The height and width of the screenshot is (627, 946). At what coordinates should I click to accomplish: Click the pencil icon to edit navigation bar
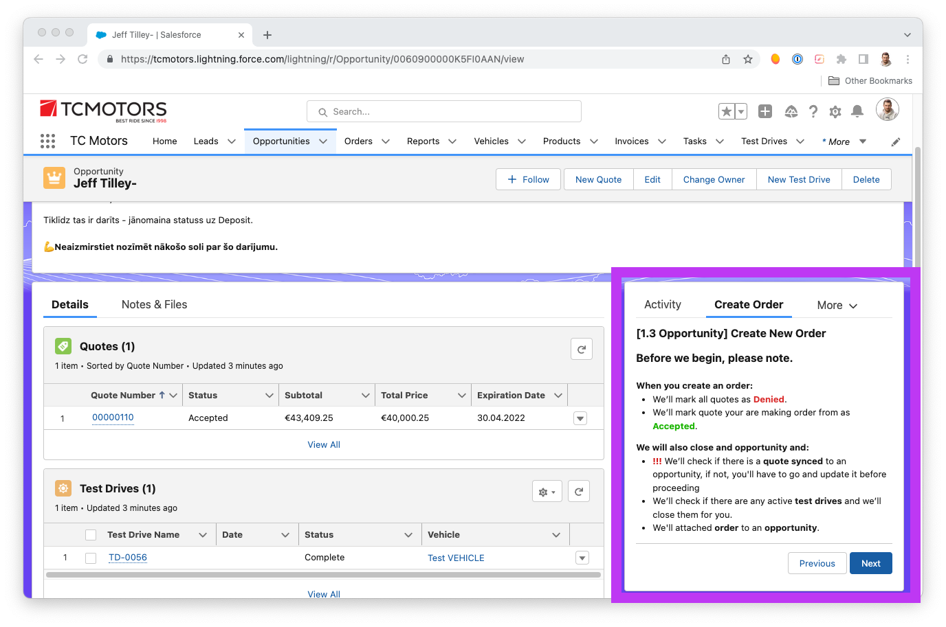(x=896, y=142)
